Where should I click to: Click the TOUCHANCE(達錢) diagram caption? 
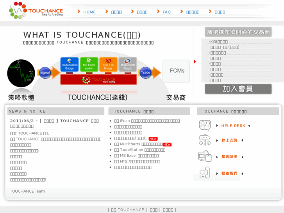pos(98,97)
